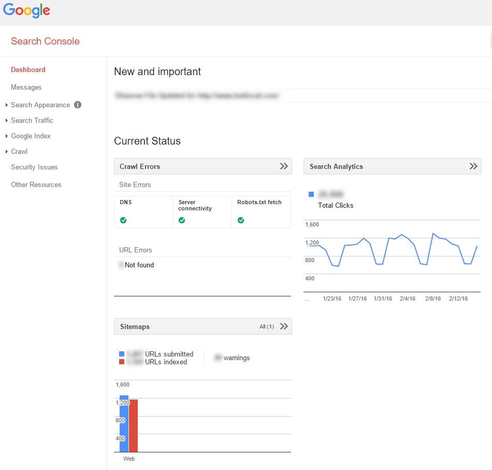This screenshot has height=470, width=492.
Task: Open Other Resources in the sidebar
Action: (36, 184)
